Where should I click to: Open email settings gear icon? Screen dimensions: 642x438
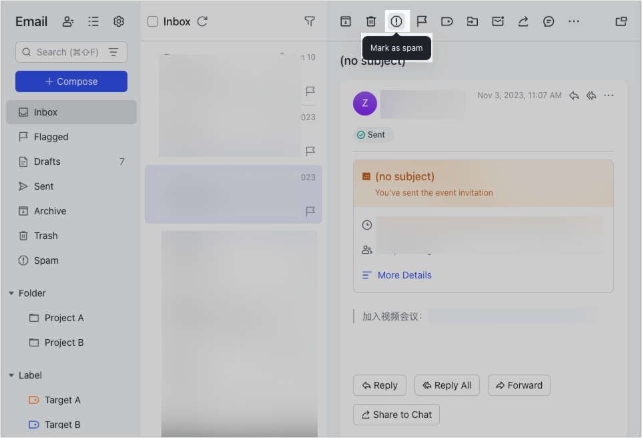pos(119,21)
